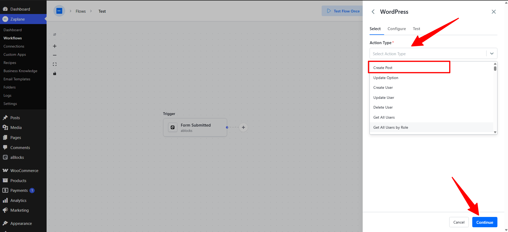Screen dimensions: 508x232
Task: Go back using the WordPress panel arrow
Action: coord(373,12)
